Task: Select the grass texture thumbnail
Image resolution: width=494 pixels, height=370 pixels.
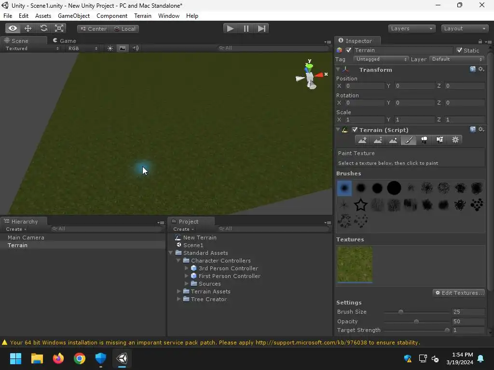Action: coord(355,264)
